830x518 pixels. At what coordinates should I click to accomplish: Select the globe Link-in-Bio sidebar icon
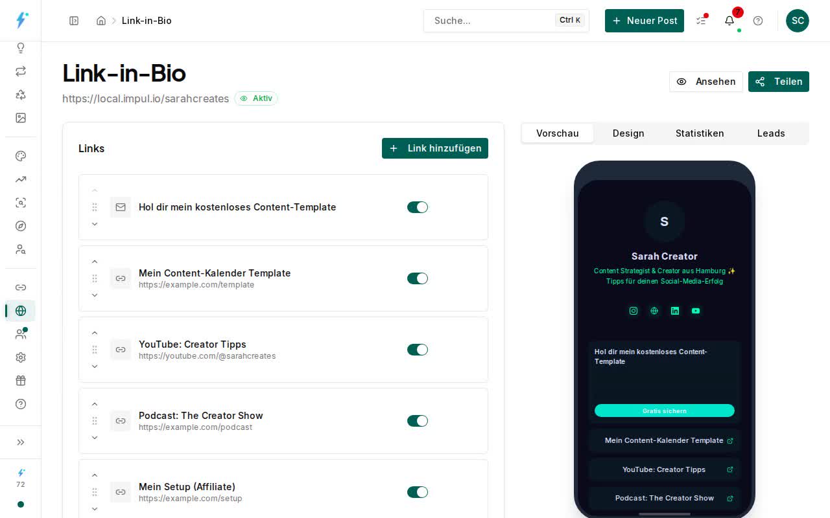point(21,311)
